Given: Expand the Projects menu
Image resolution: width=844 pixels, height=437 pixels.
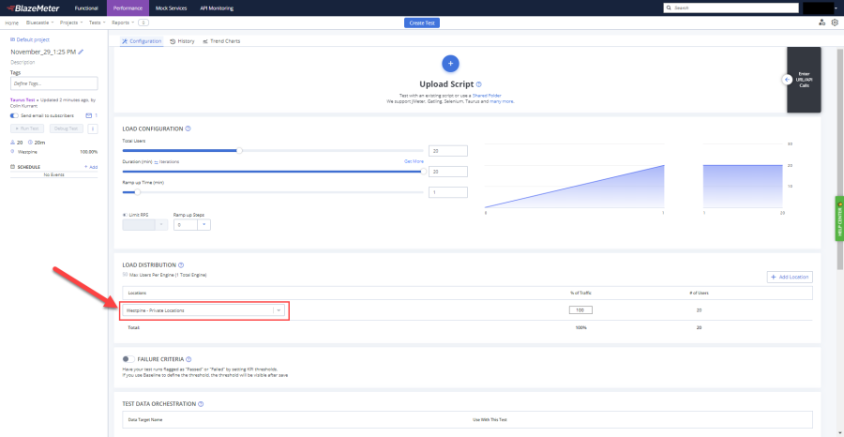Looking at the screenshot, I should 68,22.
